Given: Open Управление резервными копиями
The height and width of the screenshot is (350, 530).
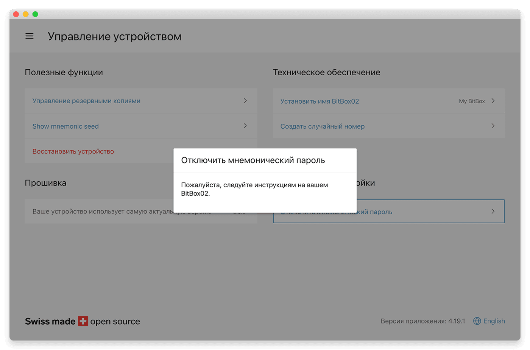Looking at the screenshot, I should (141, 101).
